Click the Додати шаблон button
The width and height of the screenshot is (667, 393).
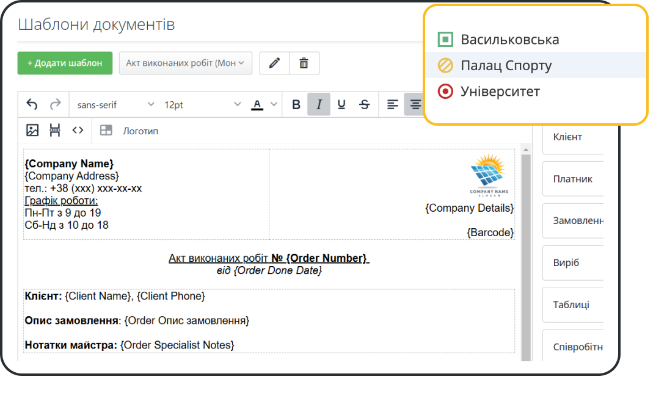click(65, 63)
